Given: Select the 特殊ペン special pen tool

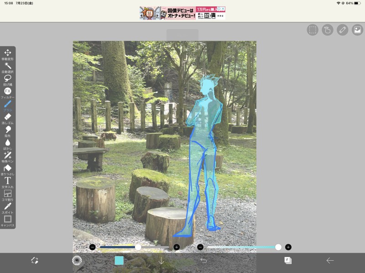Looking at the screenshot, I should click(8, 157).
